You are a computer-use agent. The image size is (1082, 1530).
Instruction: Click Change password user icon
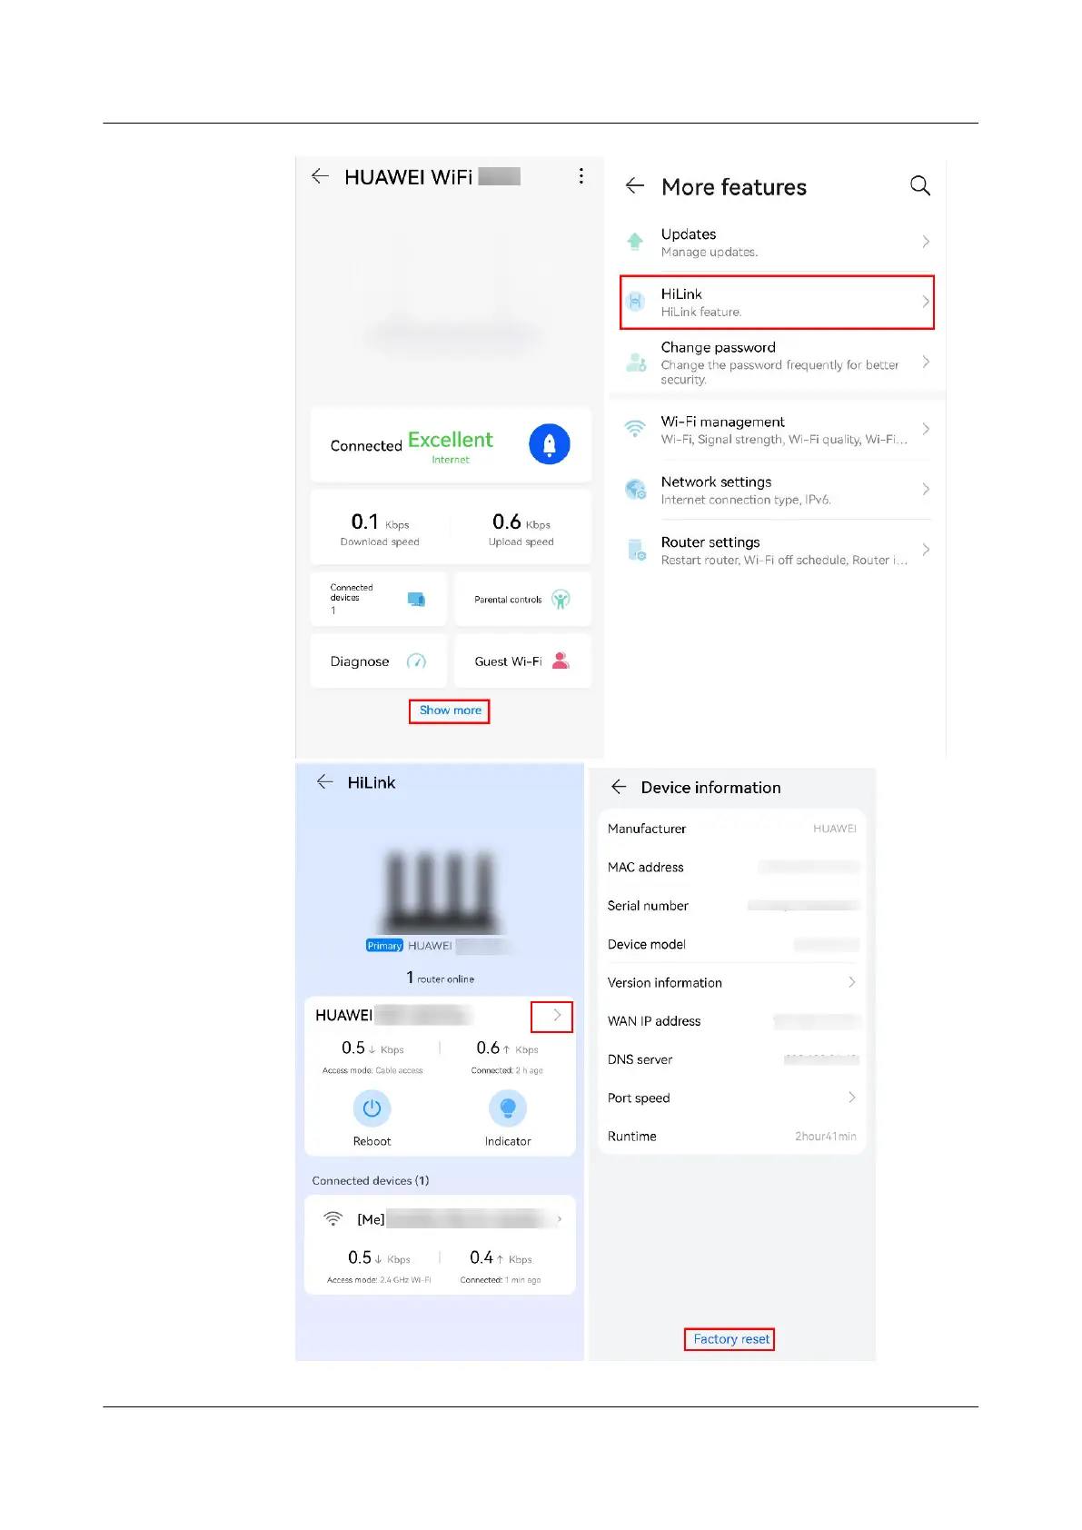[x=636, y=363]
